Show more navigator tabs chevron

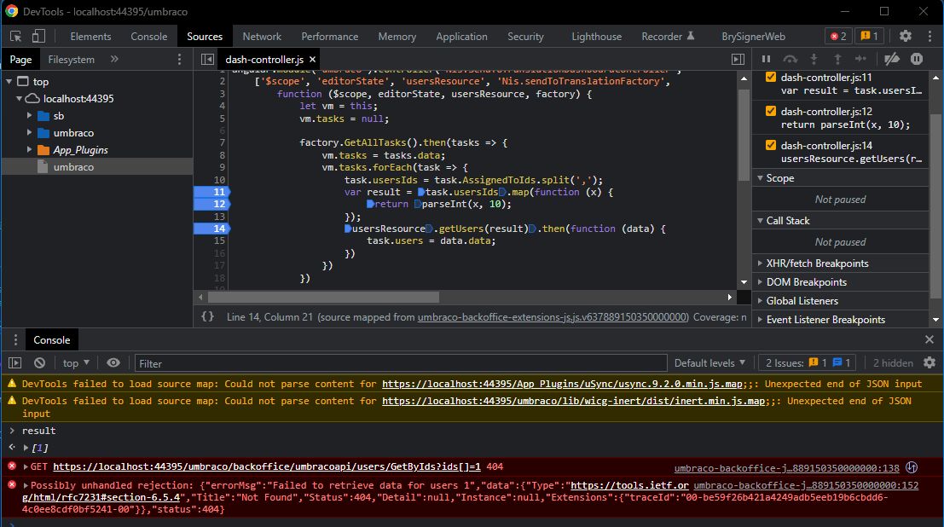114,59
